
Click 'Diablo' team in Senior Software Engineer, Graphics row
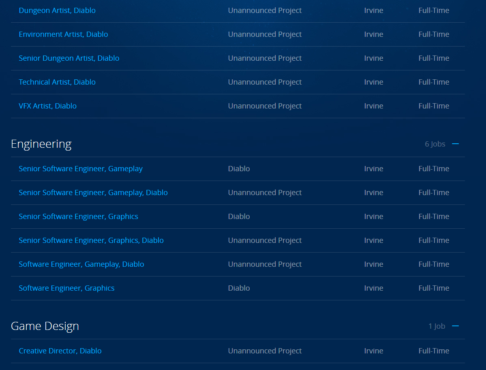click(239, 216)
